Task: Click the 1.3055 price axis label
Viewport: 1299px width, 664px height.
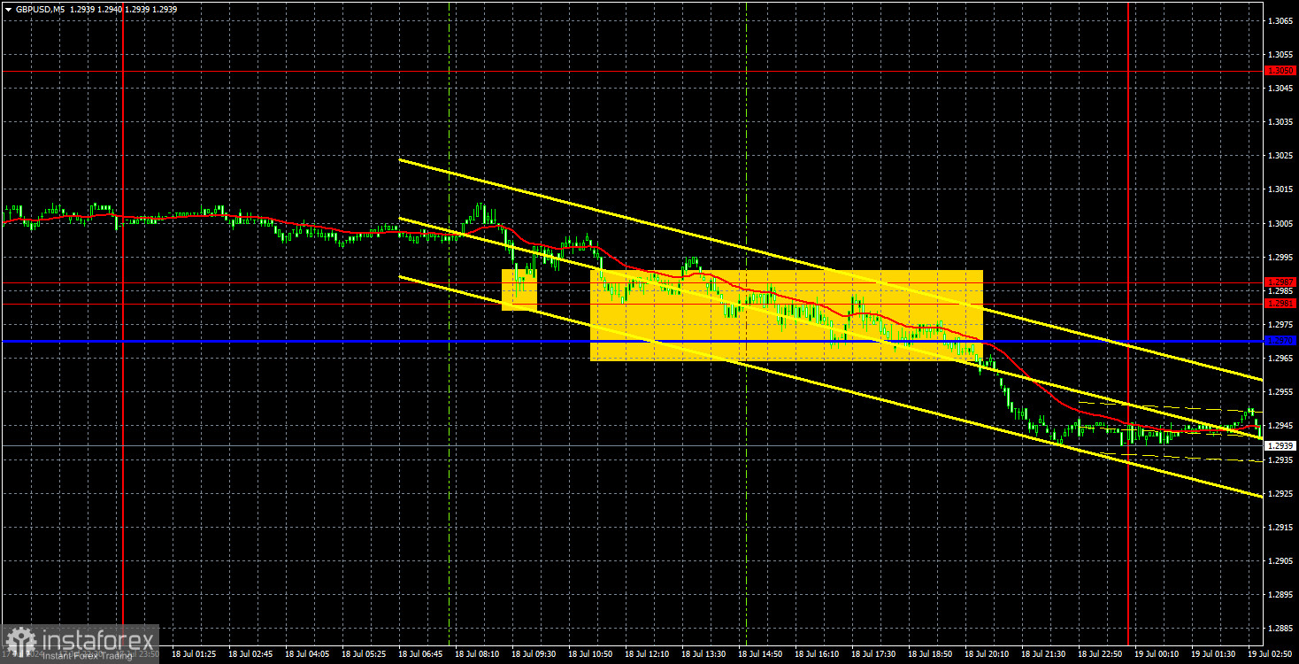Action: point(1280,54)
